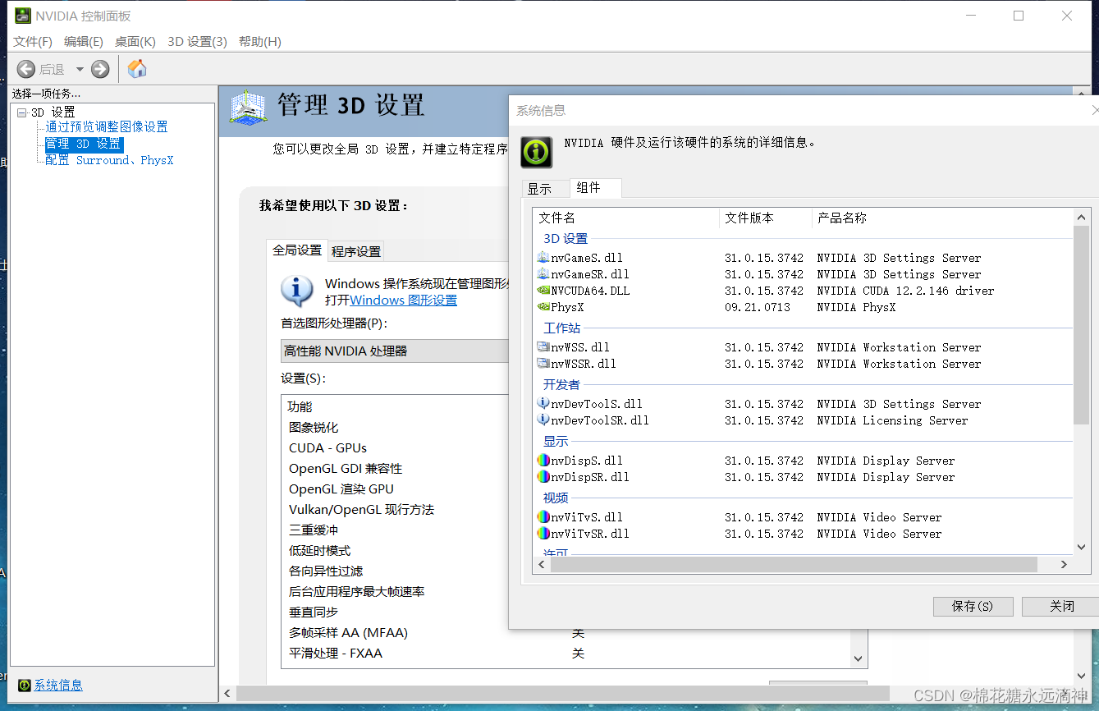Click the nvDevToolSR.dll file icon
The height and width of the screenshot is (711, 1099).
click(543, 420)
